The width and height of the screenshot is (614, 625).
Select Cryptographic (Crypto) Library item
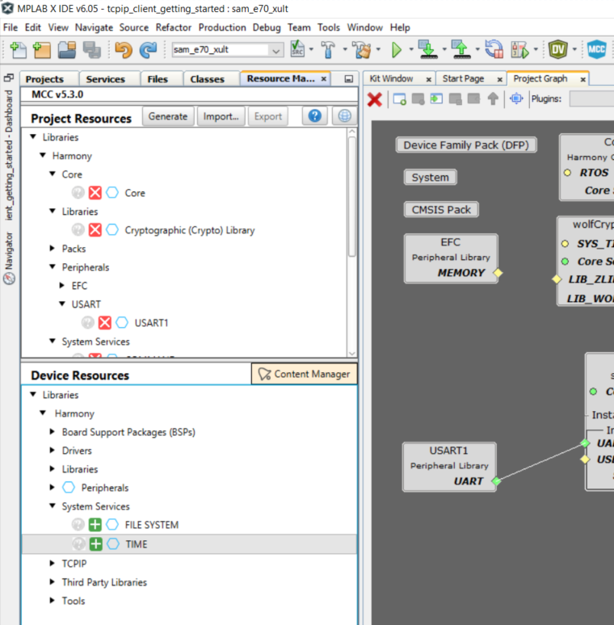[190, 230]
